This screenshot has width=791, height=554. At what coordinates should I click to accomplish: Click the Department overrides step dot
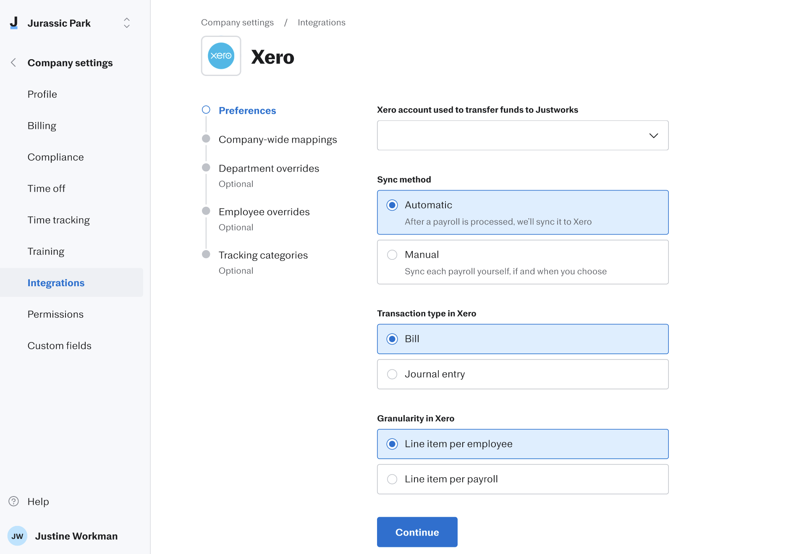(x=206, y=167)
